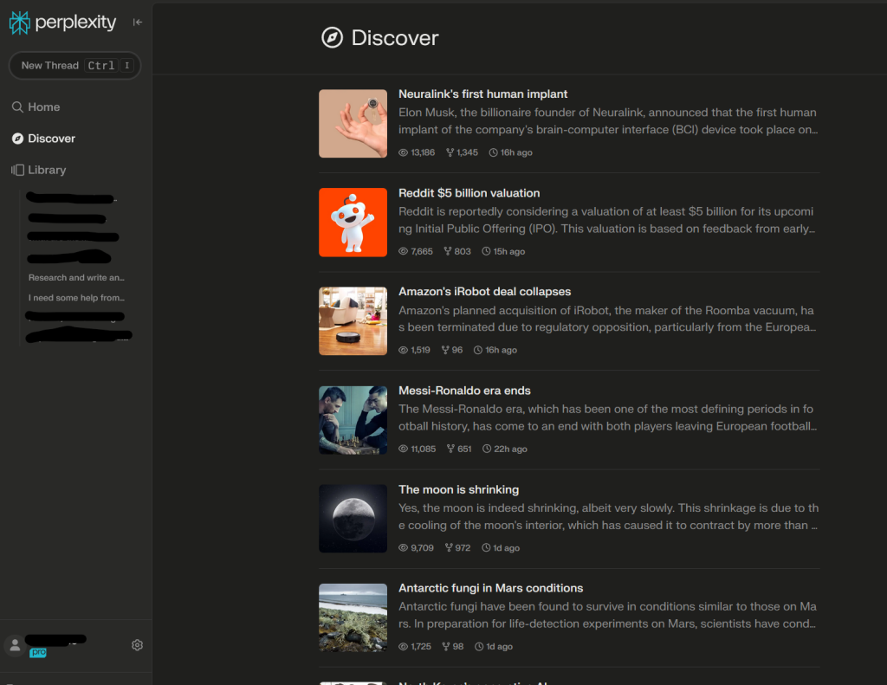
Task: Collapse the sidebar with the arrow icon
Action: coord(137,23)
